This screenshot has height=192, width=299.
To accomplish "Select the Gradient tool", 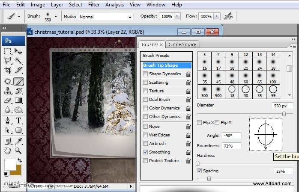I will pyautogui.click(x=18, y=100).
